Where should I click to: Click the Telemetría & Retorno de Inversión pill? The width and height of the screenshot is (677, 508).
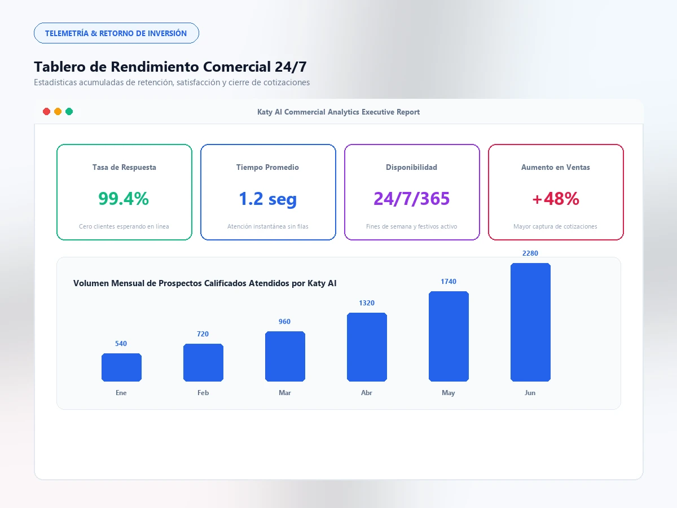116,33
